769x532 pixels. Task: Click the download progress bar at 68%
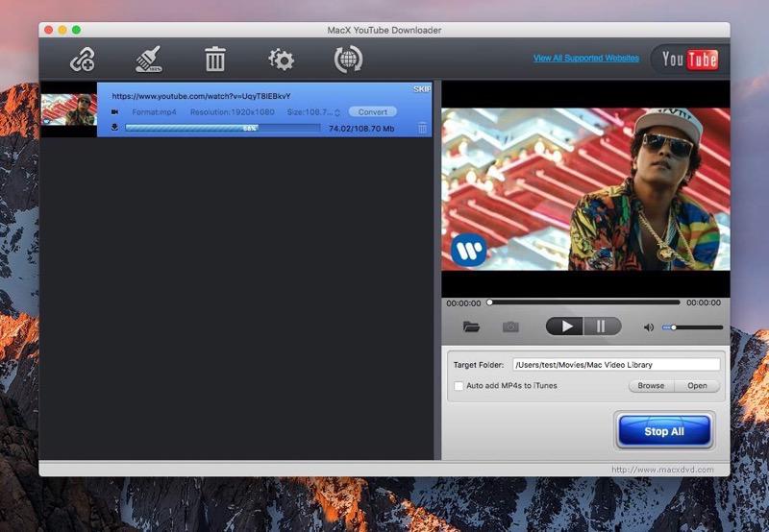pos(223,128)
